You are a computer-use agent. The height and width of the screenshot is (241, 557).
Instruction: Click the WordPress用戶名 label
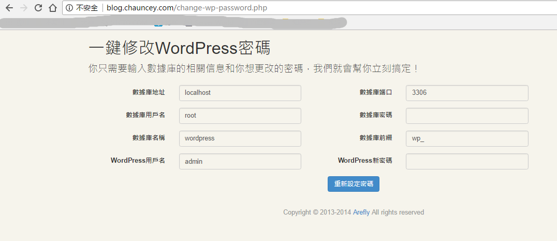138,160
